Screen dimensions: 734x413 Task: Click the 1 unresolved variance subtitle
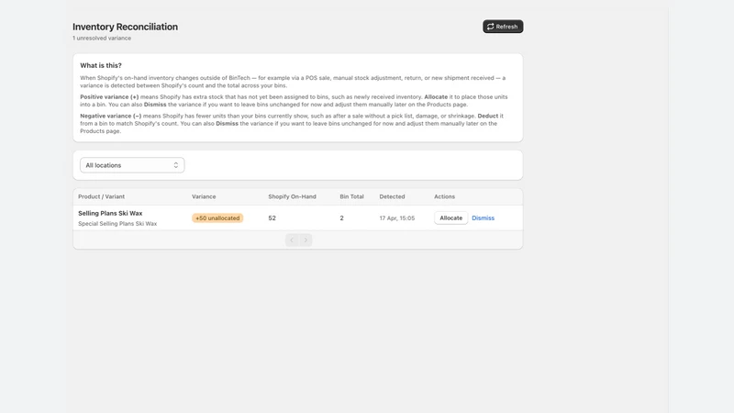pyautogui.click(x=102, y=38)
